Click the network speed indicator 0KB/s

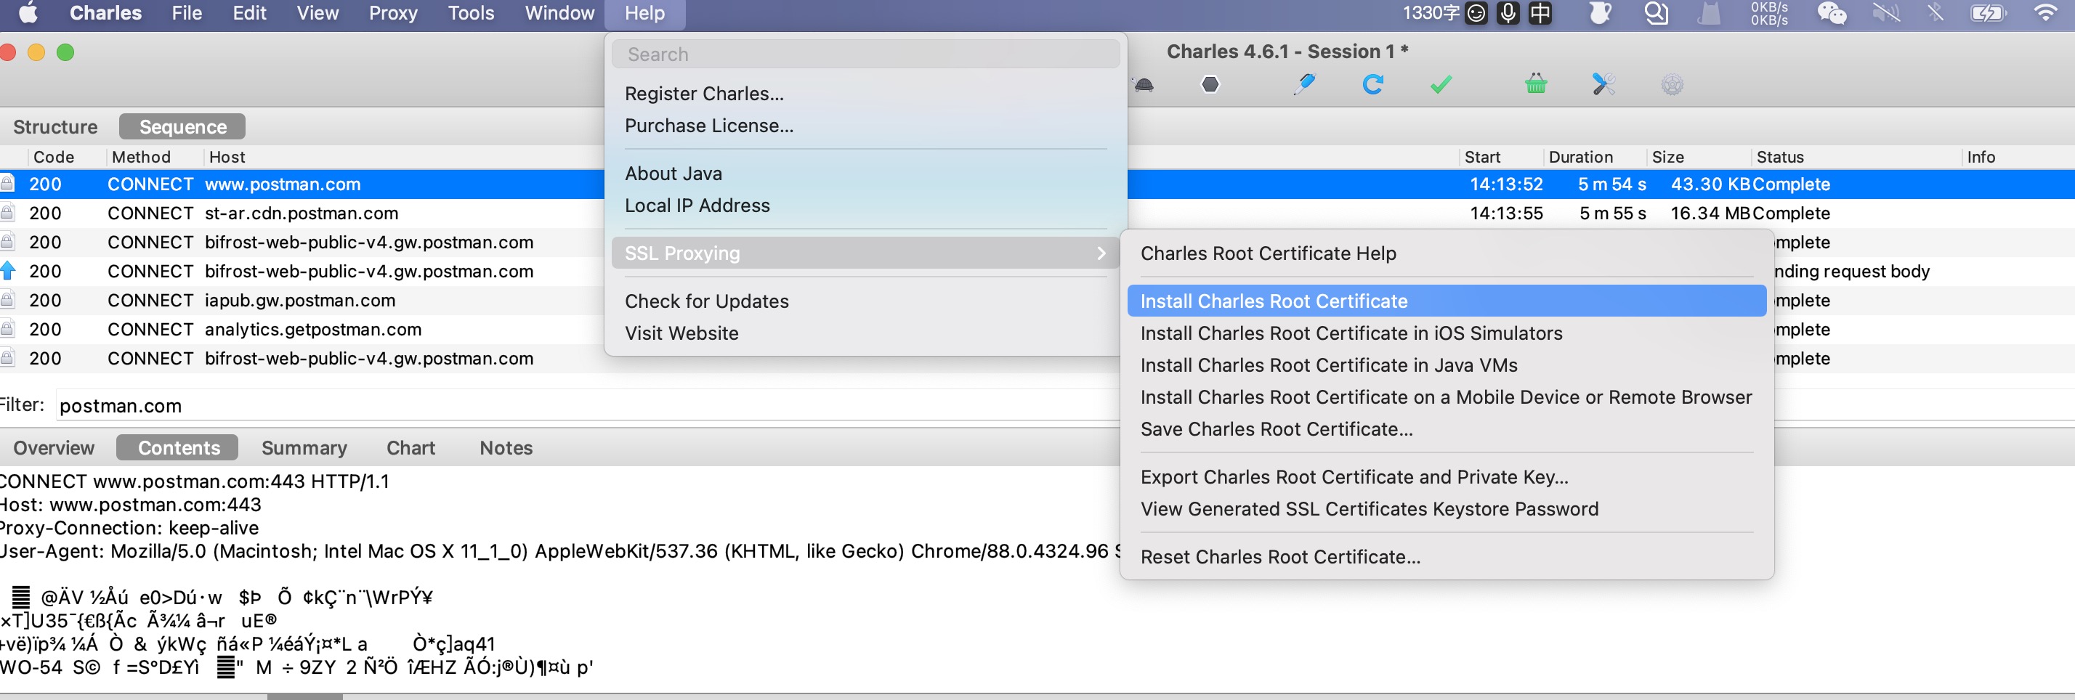coord(1769,14)
